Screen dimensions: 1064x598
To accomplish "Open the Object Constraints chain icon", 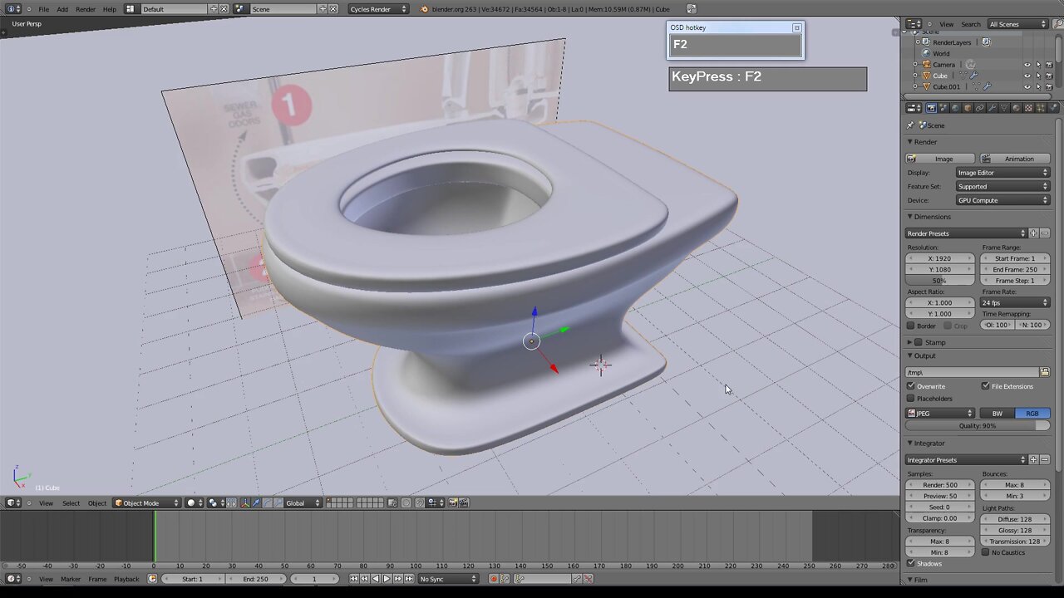I will (980, 108).
